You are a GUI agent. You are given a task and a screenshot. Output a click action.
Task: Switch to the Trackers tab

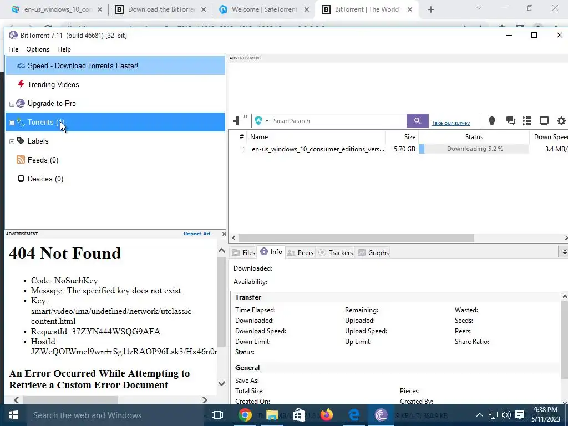coord(336,253)
